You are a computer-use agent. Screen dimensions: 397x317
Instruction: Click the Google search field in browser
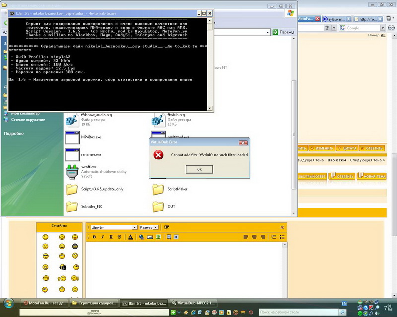pos(362,28)
